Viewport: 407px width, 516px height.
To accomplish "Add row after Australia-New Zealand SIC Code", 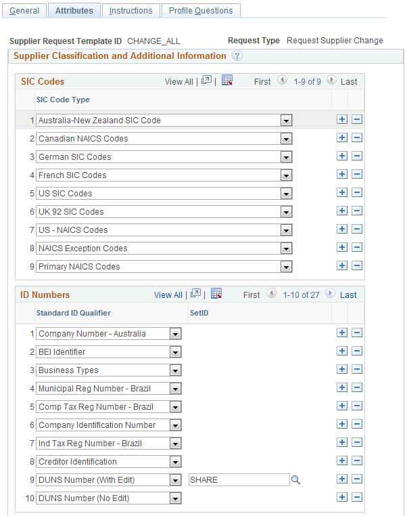I will pyautogui.click(x=342, y=119).
